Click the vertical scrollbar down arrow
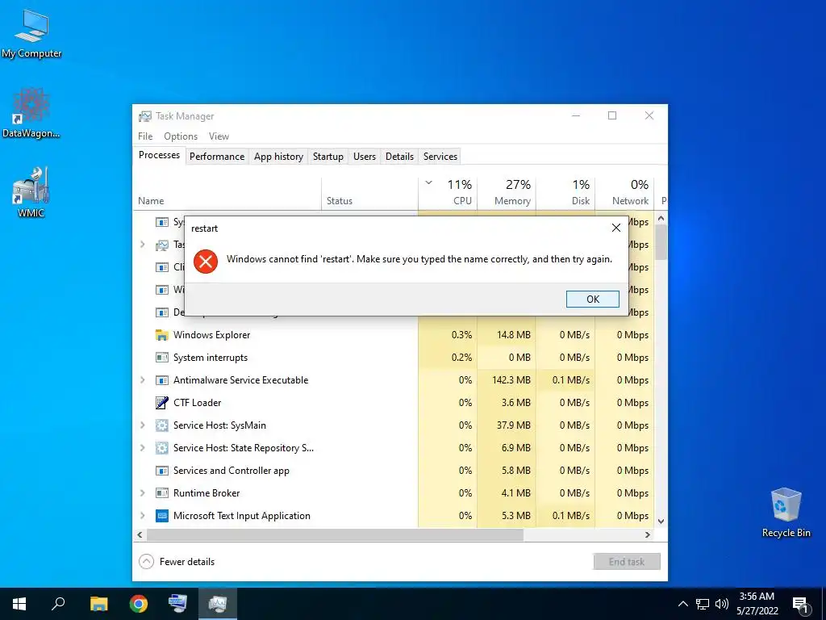This screenshot has height=620, width=826. 661,522
